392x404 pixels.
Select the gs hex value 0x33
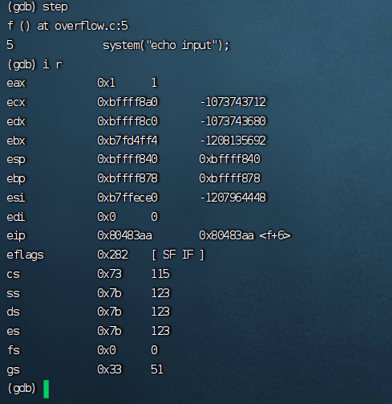pyautogui.click(x=109, y=369)
